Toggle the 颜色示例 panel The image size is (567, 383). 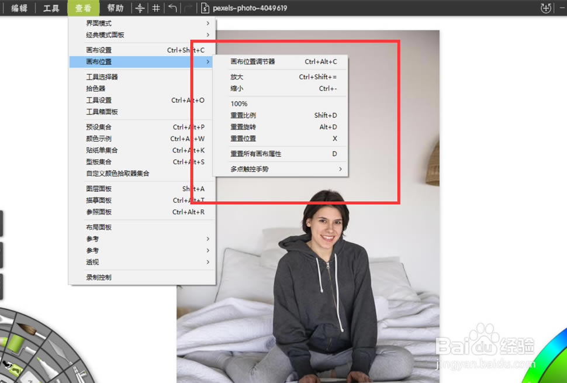coord(142,139)
